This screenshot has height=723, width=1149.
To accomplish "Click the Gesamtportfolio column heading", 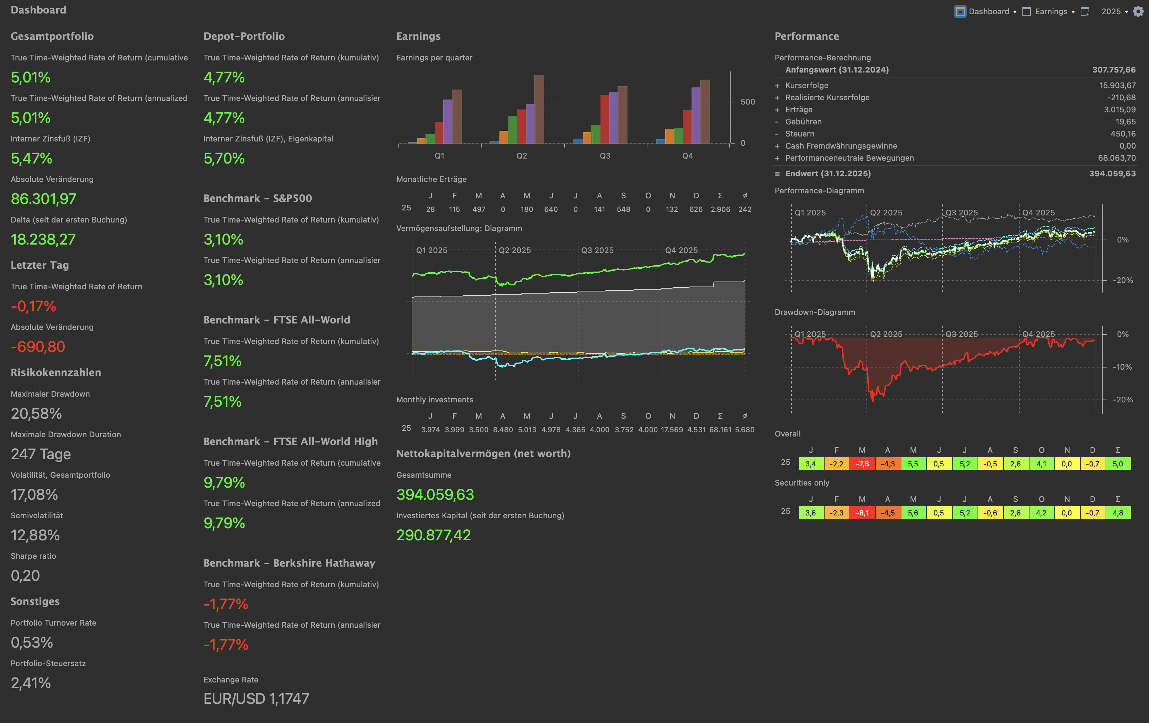I will click(52, 36).
